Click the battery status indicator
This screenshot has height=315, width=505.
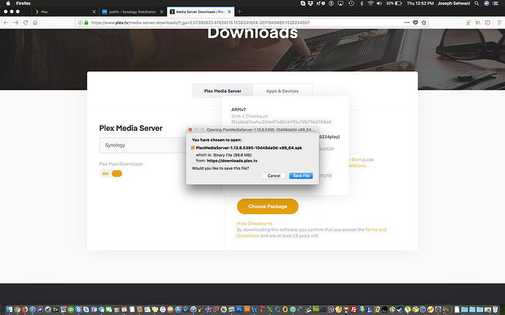click(x=394, y=3)
